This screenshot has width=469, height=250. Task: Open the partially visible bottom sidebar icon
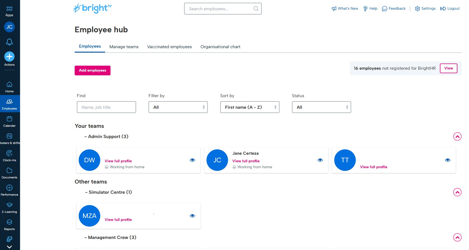coord(9,239)
